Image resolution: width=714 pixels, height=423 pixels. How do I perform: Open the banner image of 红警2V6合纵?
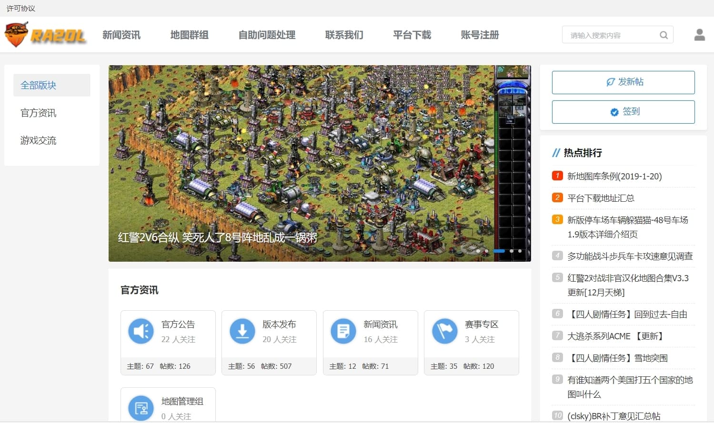320,163
